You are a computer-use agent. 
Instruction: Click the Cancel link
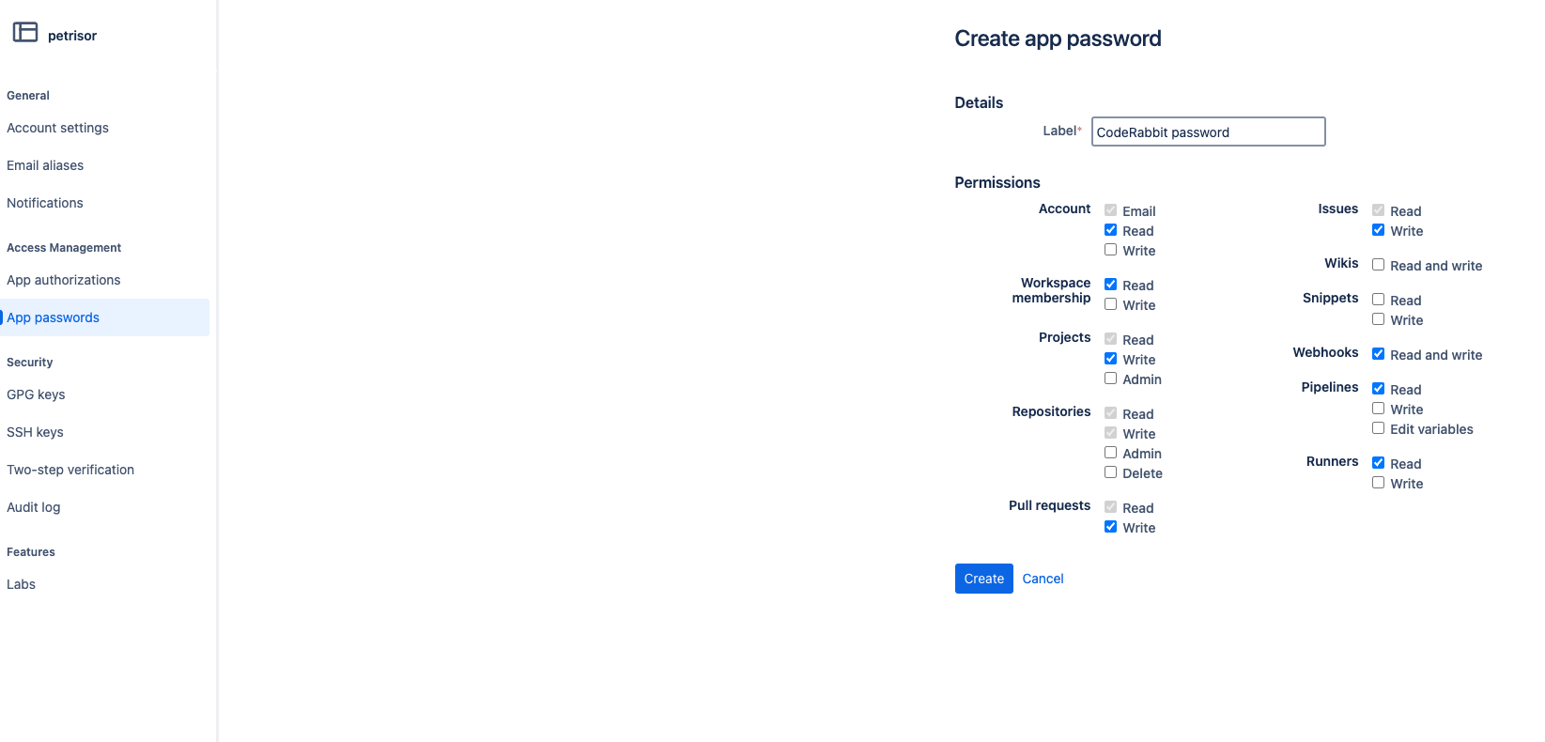(1043, 579)
